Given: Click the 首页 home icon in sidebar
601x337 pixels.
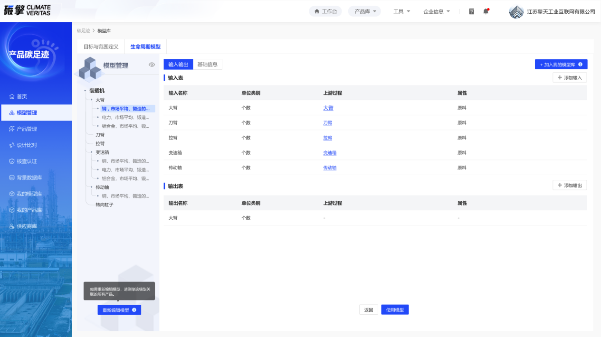Looking at the screenshot, I should (12, 96).
